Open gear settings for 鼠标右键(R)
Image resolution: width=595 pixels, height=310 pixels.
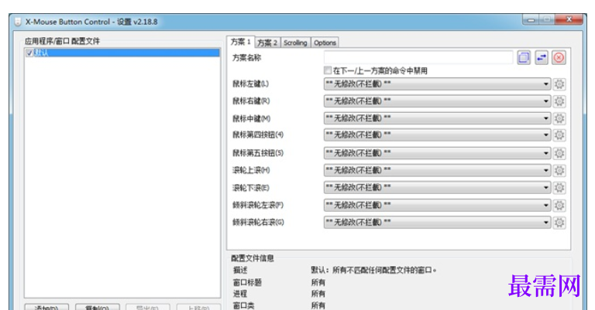click(x=559, y=101)
